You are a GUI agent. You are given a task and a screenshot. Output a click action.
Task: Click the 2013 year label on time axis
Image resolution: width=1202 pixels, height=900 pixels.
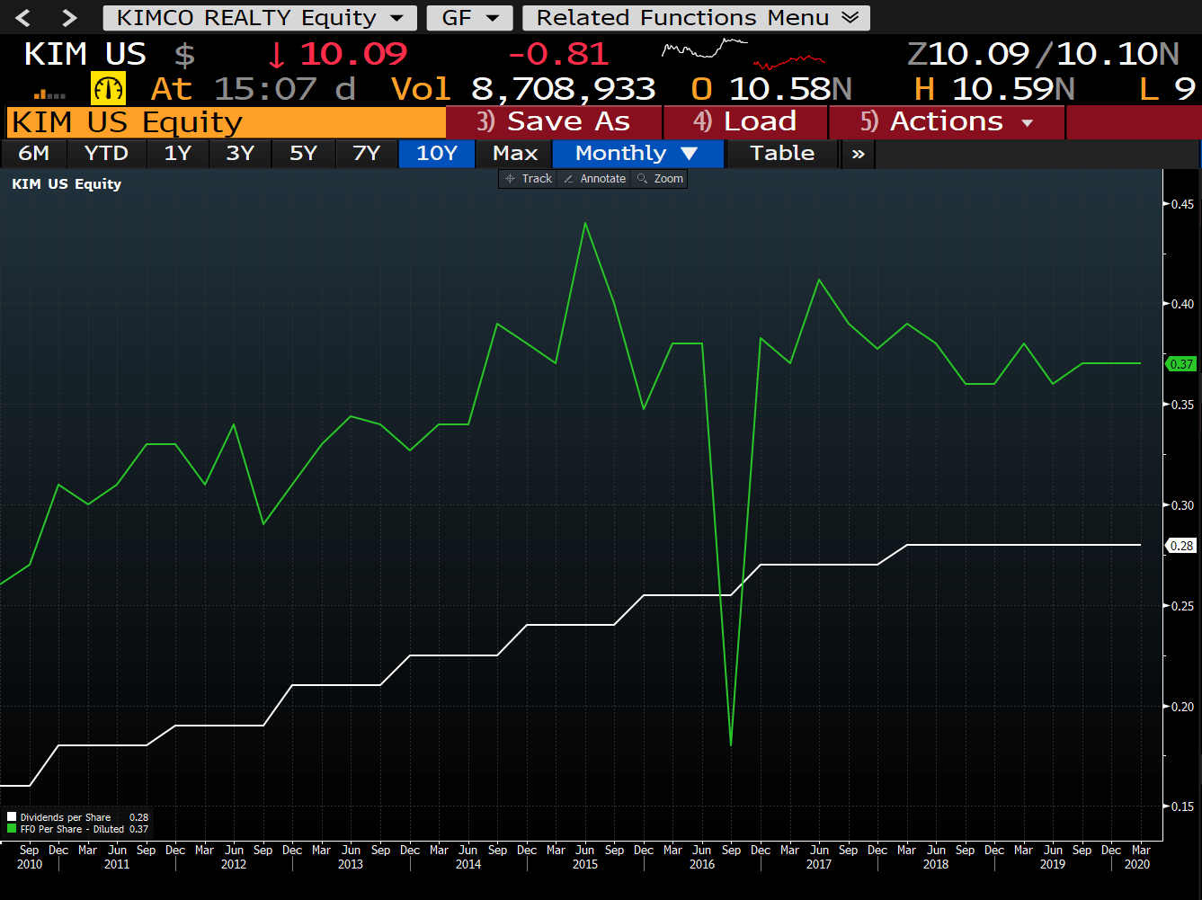pyautogui.click(x=351, y=864)
